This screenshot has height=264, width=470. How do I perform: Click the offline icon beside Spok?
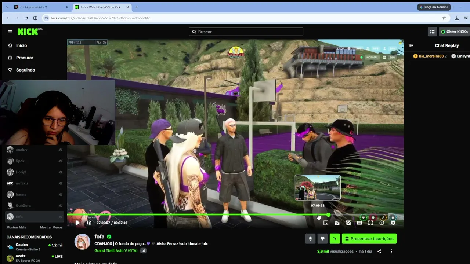pyautogui.click(x=60, y=161)
